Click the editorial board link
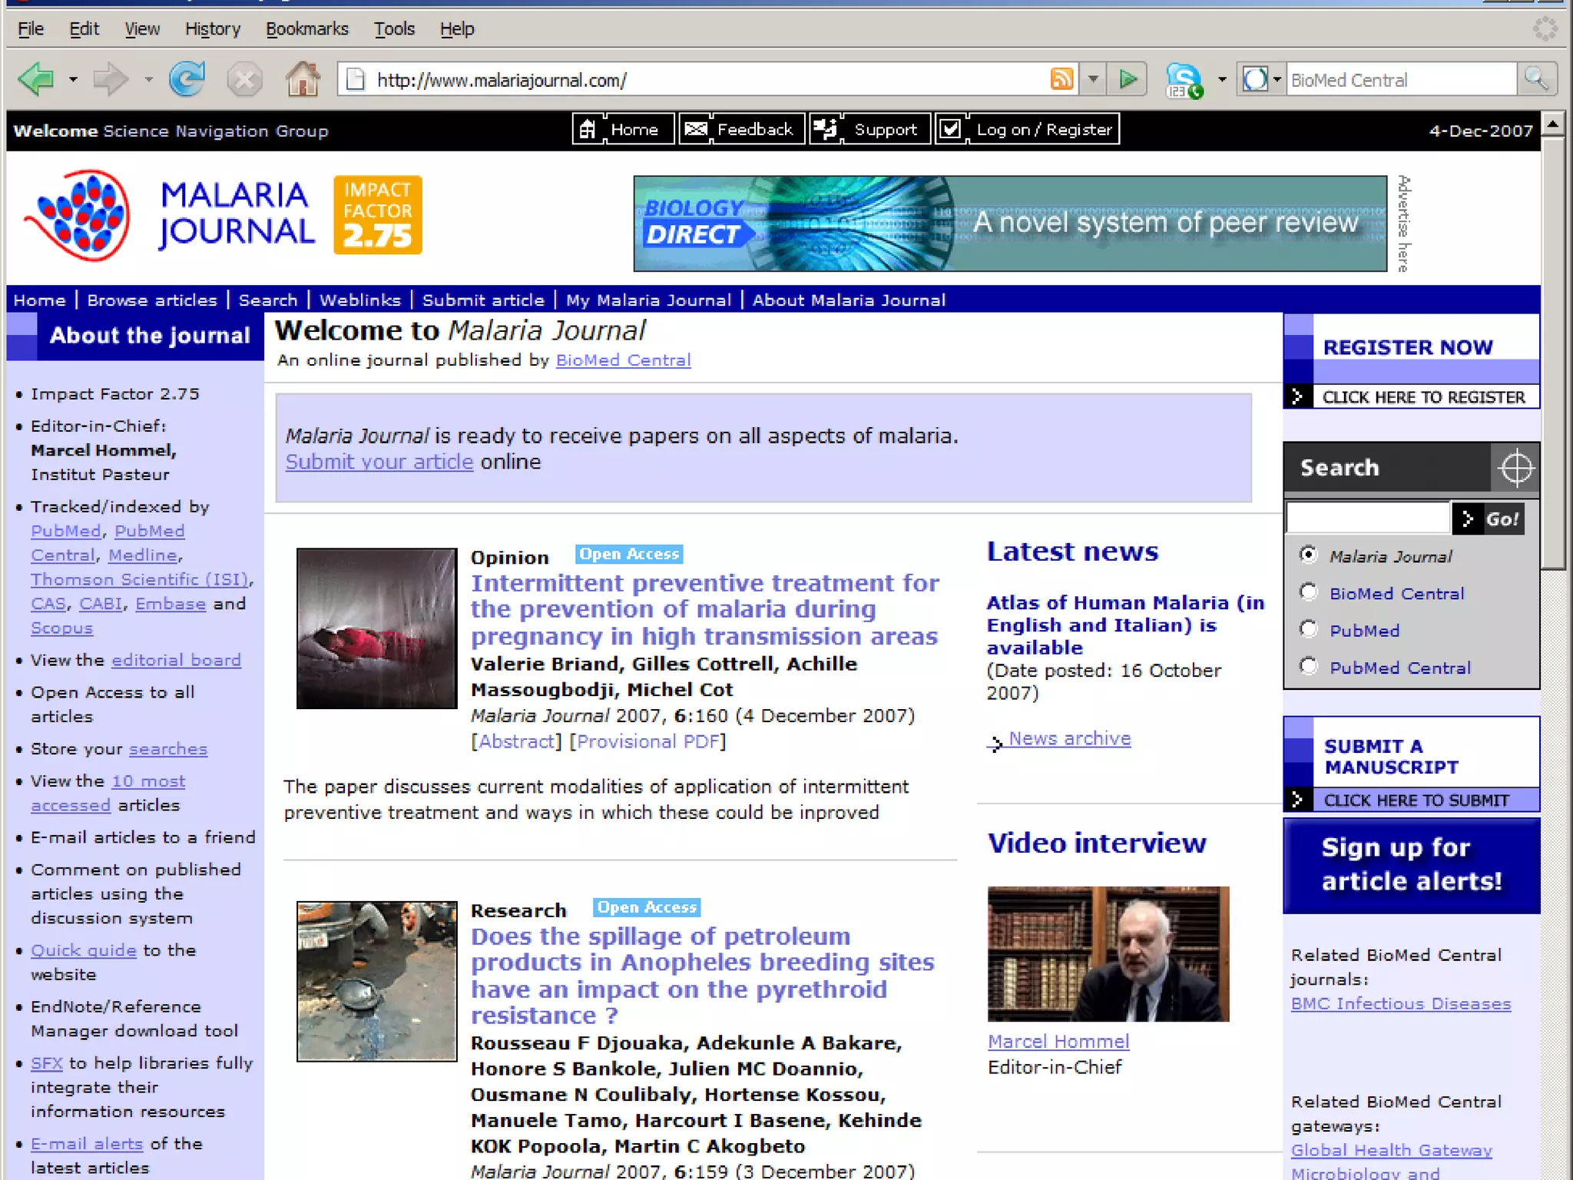The width and height of the screenshot is (1573, 1180). tap(176, 660)
